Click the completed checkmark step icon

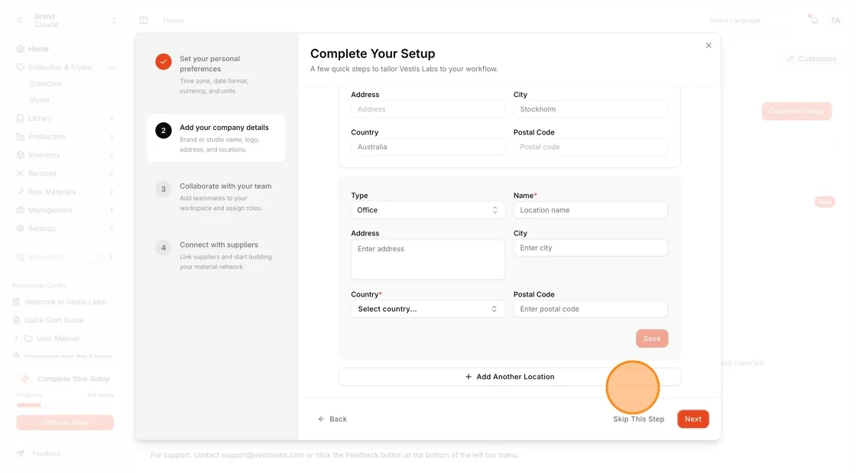pos(164,62)
